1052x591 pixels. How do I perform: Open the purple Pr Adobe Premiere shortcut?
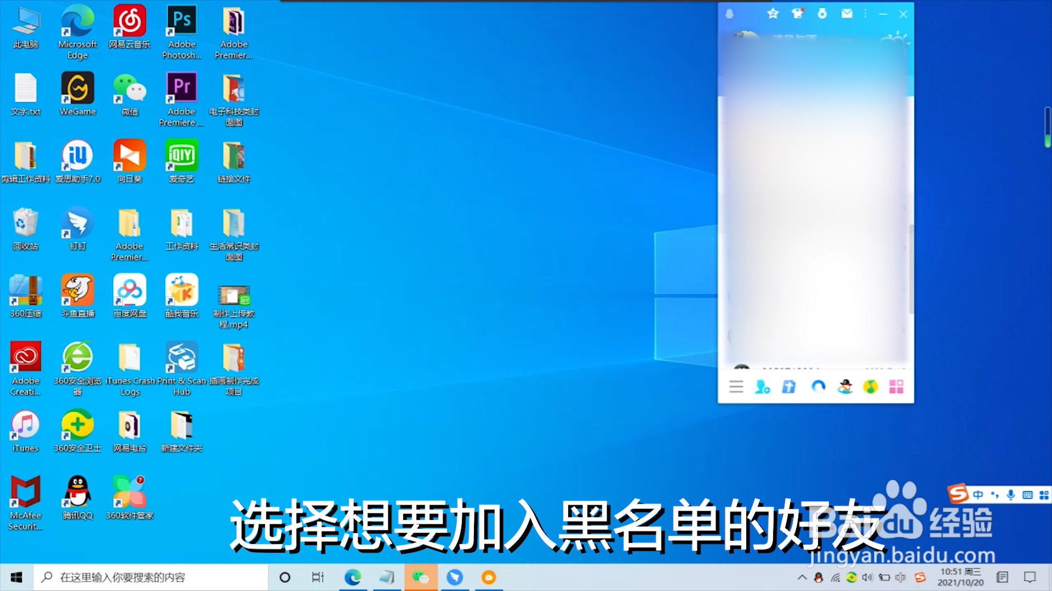(182, 99)
